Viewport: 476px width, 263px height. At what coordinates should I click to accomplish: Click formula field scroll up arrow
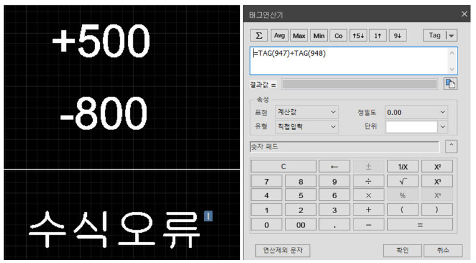(452, 53)
